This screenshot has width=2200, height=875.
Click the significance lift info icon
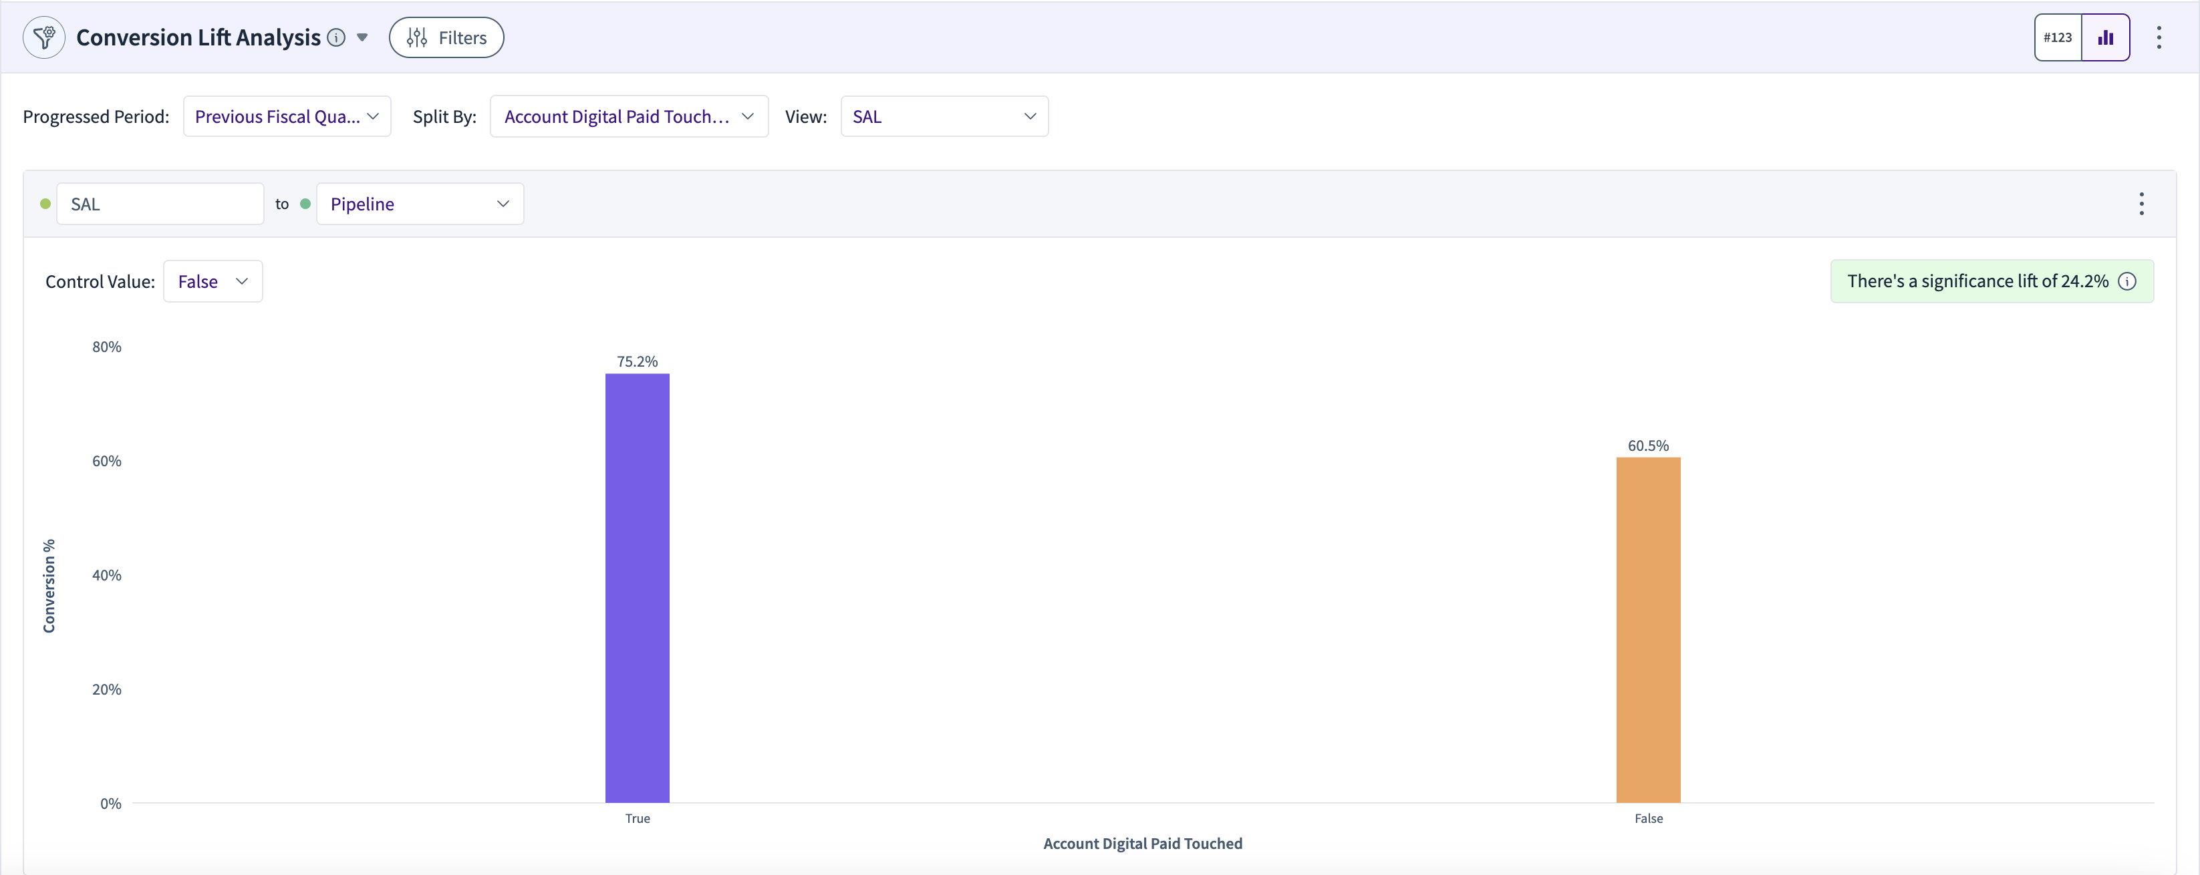(x=2127, y=282)
